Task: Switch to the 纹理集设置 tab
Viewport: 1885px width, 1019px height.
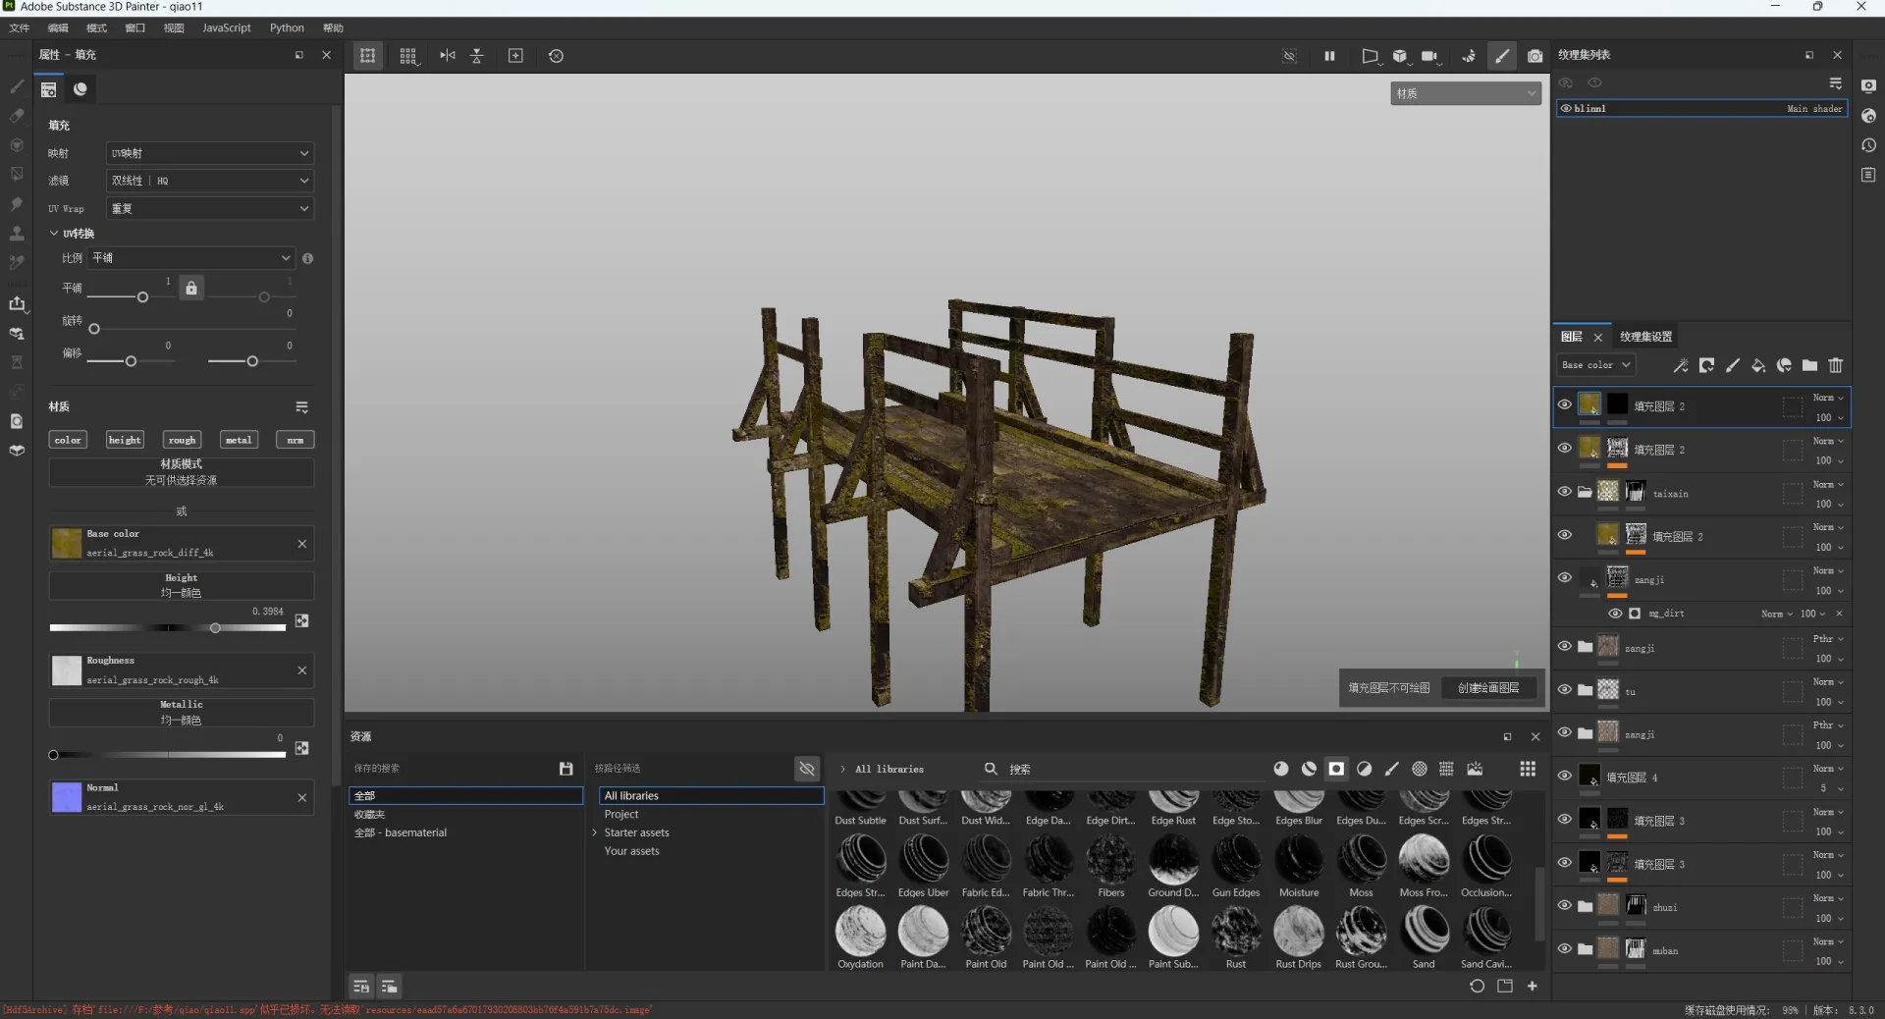Action: tap(1645, 337)
